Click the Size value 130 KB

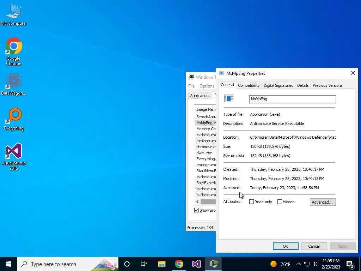click(x=270, y=146)
